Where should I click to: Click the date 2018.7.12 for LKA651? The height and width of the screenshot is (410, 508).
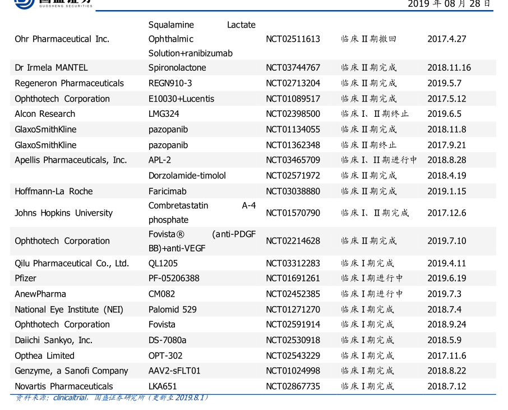pyautogui.click(x=446, y=386)
